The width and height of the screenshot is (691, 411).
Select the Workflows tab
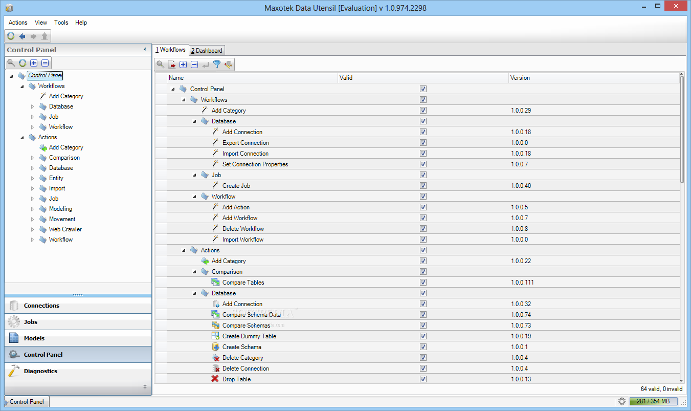pyautogui.click(x=171, y=50)
